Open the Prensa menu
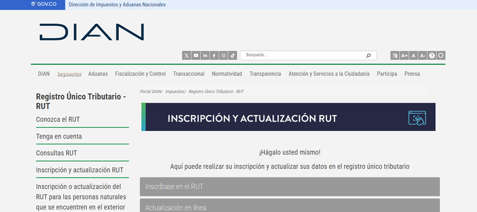 [412, 74]
